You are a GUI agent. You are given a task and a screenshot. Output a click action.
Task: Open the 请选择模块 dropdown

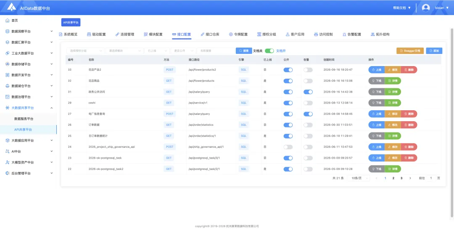[x=124, y=51]
